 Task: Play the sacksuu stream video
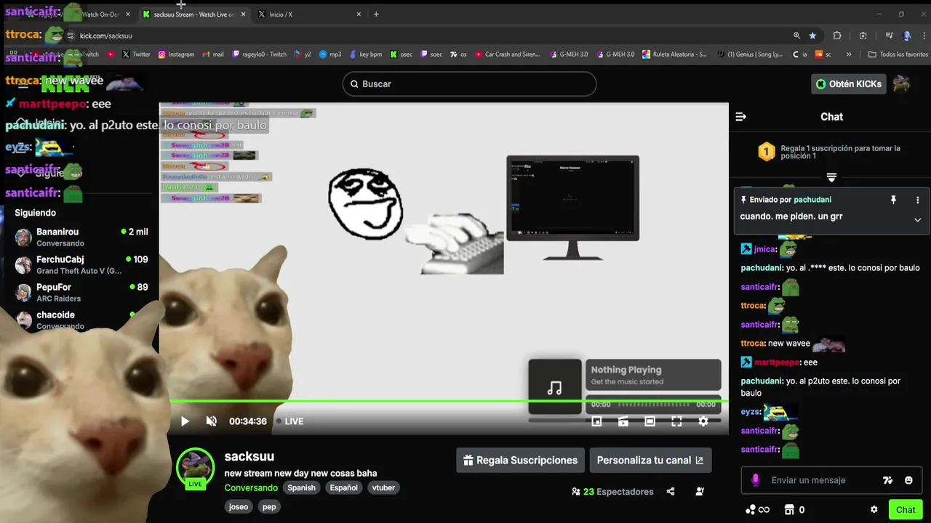185,421
